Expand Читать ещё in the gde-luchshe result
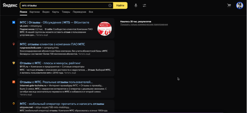The height and width of the screenshot is (113, 247). 26,95
